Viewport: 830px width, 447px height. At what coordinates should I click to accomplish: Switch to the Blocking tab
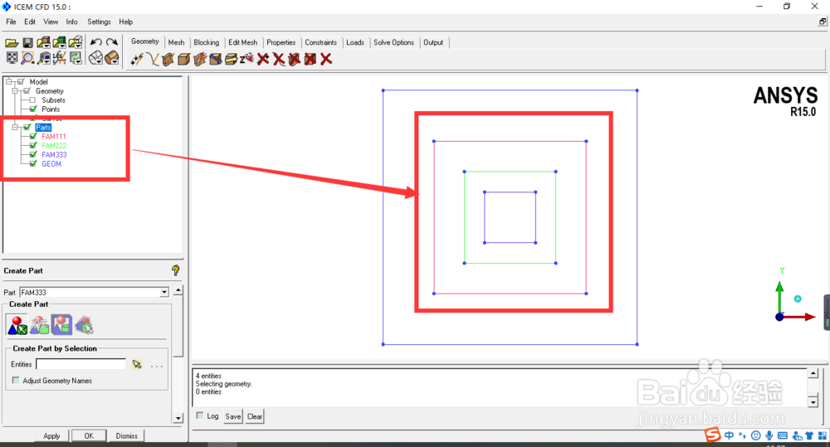click(207, 42)
